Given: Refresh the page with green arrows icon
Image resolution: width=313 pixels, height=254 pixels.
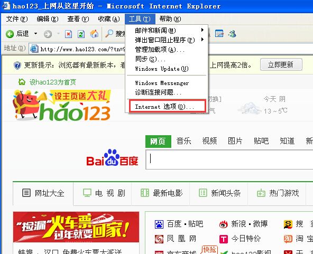Looking at the screenshot, I should pos(81,34).
